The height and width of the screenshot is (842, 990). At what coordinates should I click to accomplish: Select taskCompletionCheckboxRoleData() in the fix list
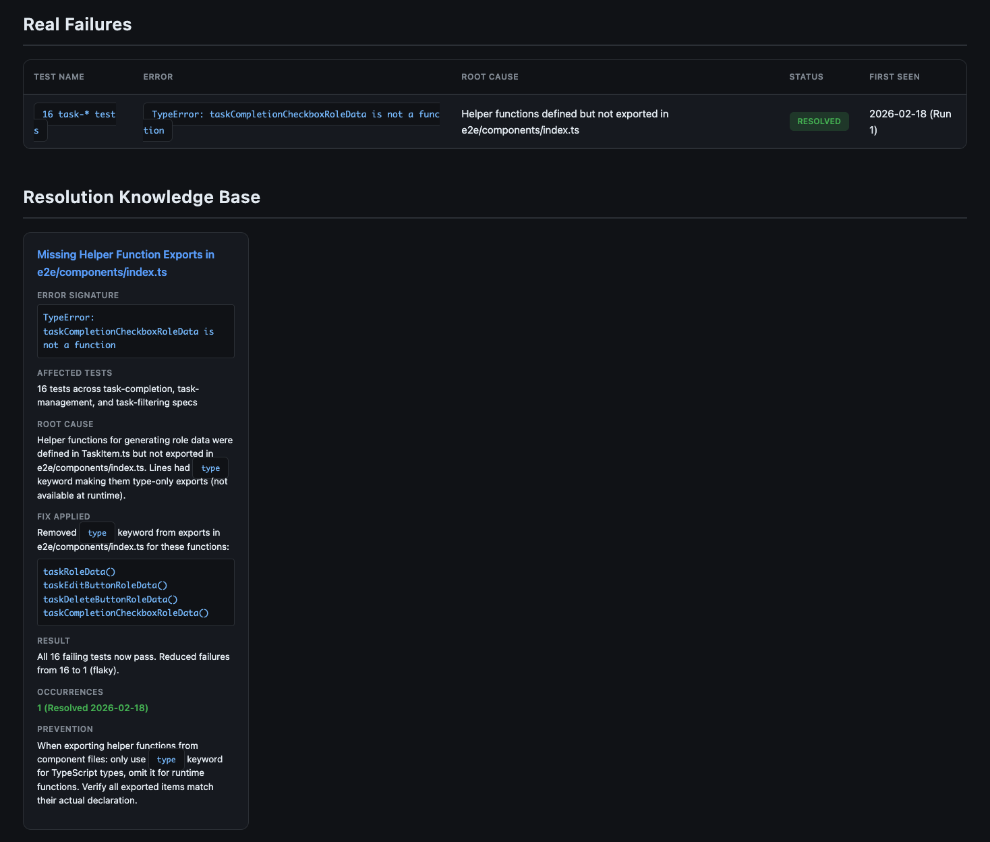point(126,613)
